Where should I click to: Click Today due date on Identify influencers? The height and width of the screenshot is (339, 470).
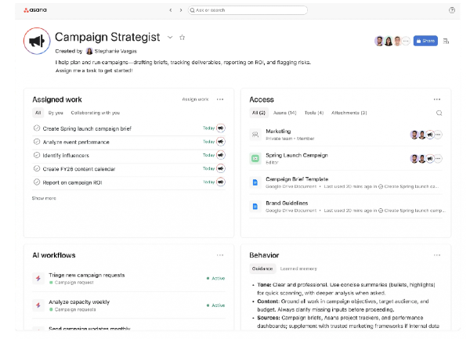[208, 155]
